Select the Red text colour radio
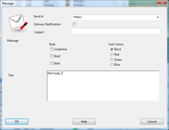Image resolution: width=169 pixels, height=130 pixels. pos(112,54)
